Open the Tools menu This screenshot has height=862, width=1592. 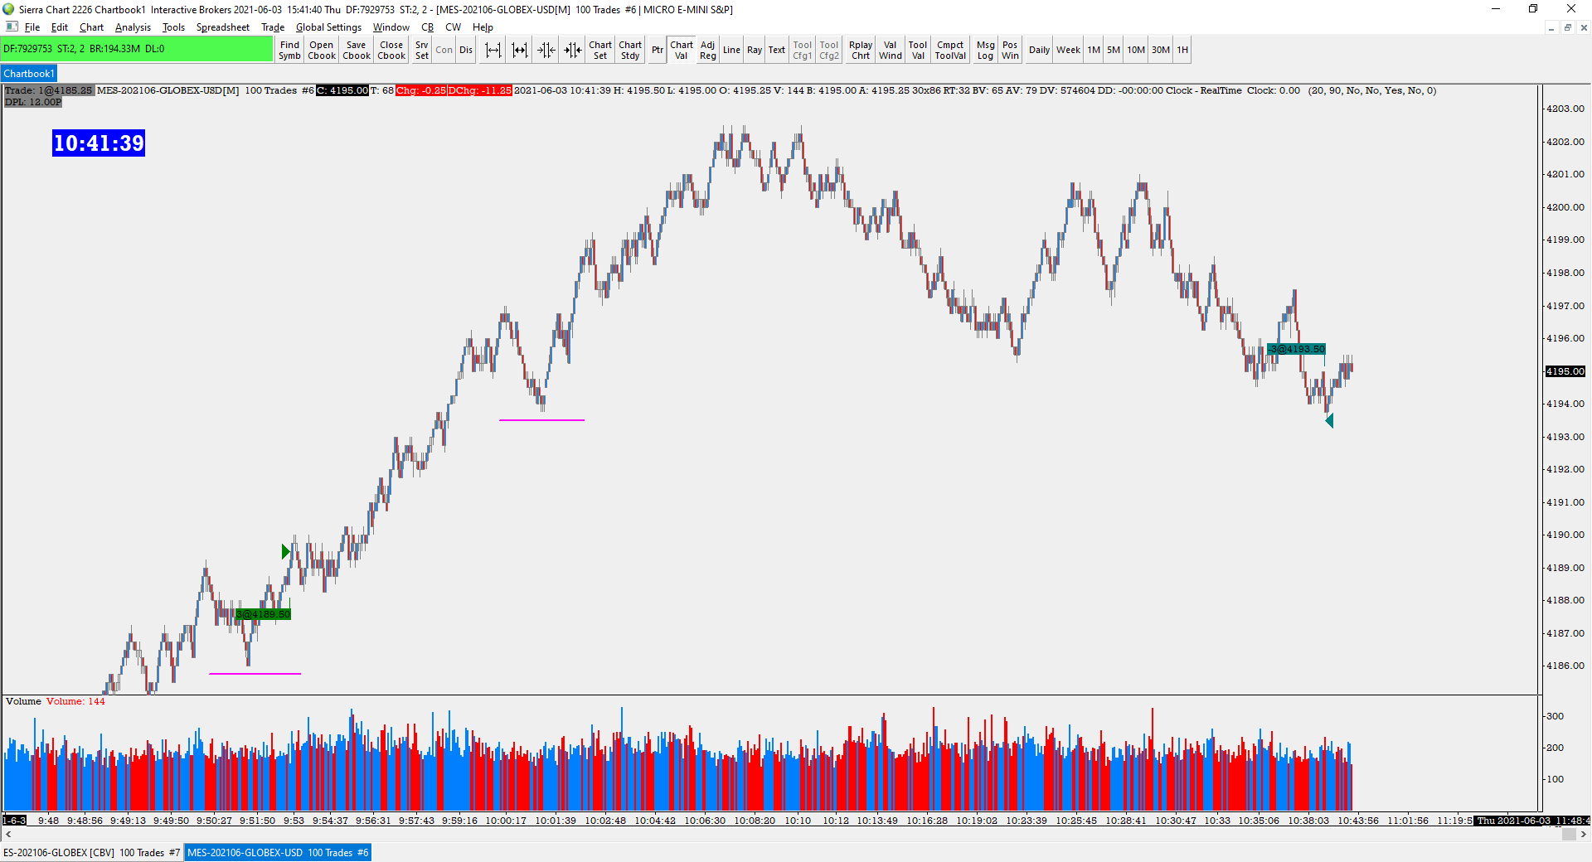point(173,27)
